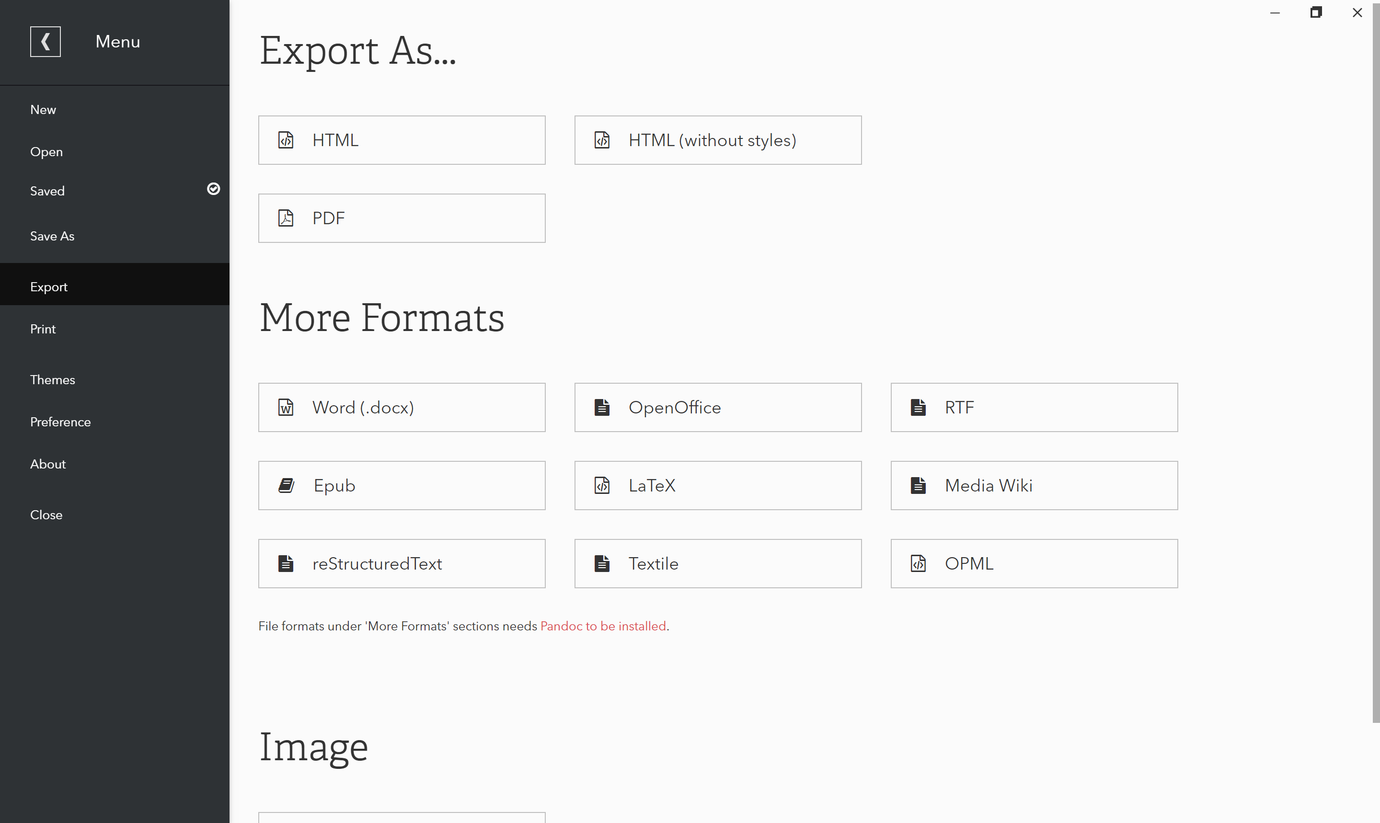Select Preference in the sidebar
The image size is (1380, 823).
pyautogui.click(x=60, y=422)
